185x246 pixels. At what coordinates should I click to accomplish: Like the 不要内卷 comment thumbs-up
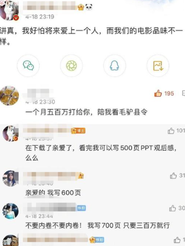pos(172,208)
